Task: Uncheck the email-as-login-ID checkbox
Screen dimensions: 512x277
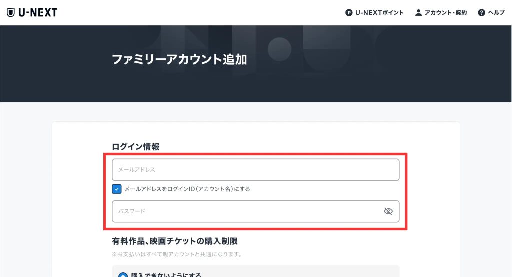Action: coord(116,189)
